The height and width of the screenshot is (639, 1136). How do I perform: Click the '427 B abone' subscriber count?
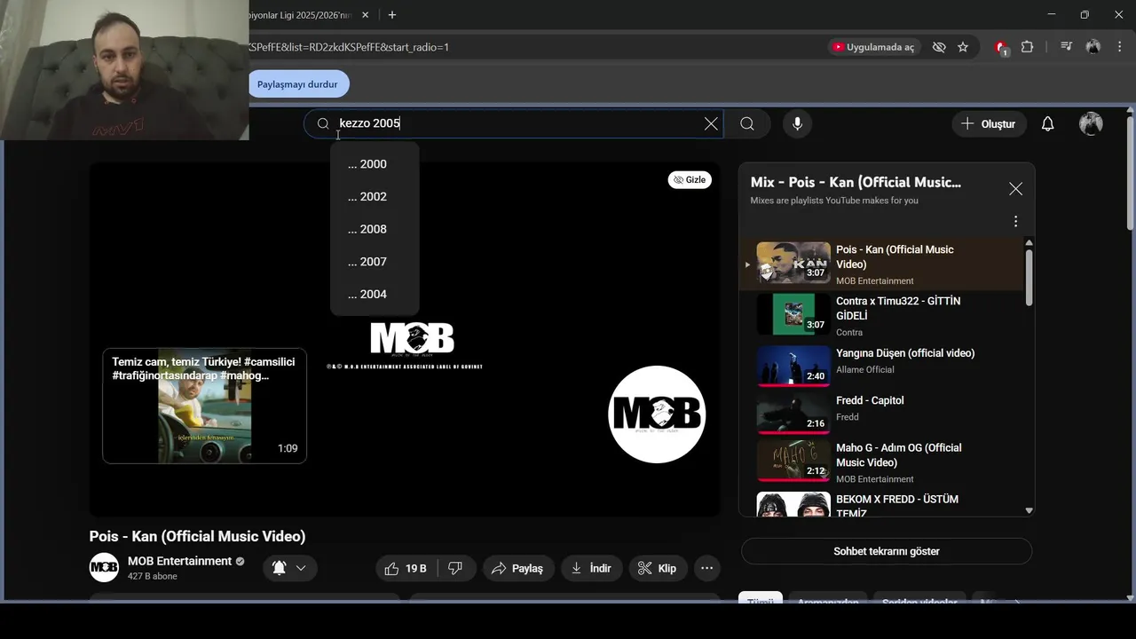(153, 576)
